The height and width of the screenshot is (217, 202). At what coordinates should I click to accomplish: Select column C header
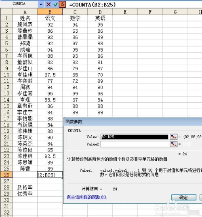[x=75, y=12]
